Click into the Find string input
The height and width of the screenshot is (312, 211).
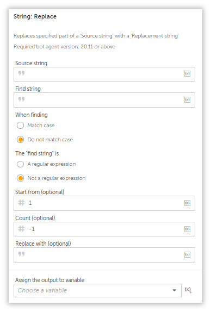point(104,100)
